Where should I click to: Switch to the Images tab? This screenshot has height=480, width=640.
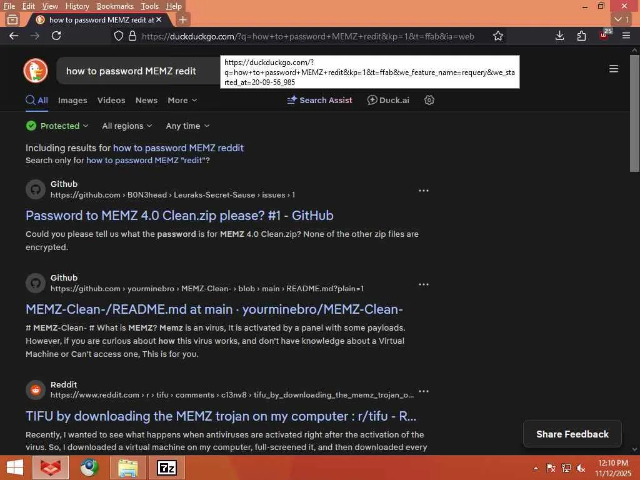click(72, 100)
